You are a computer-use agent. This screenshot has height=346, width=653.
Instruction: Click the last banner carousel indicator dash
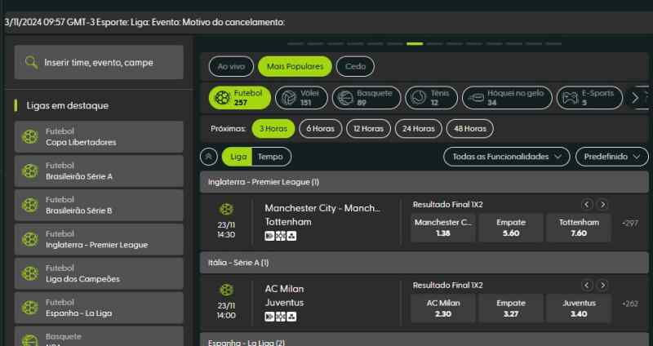click(x=553, y=43)
